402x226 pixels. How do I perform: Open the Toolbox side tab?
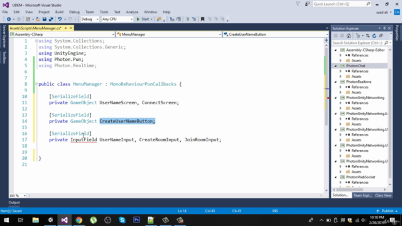(x=4, y=57)
